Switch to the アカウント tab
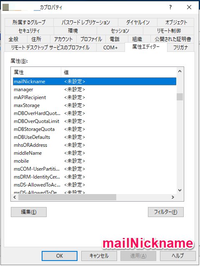The height and width of the screenshot is (266, 200). click(x=63, y=39)
